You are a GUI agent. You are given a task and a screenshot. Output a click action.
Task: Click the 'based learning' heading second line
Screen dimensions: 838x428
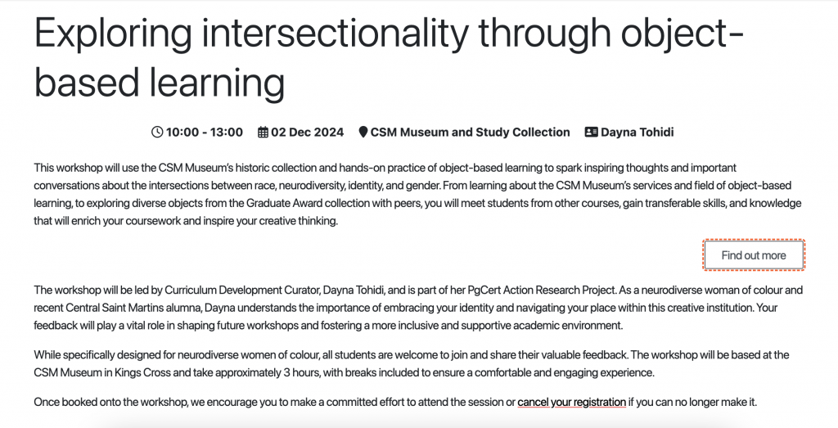coord(160,83)
